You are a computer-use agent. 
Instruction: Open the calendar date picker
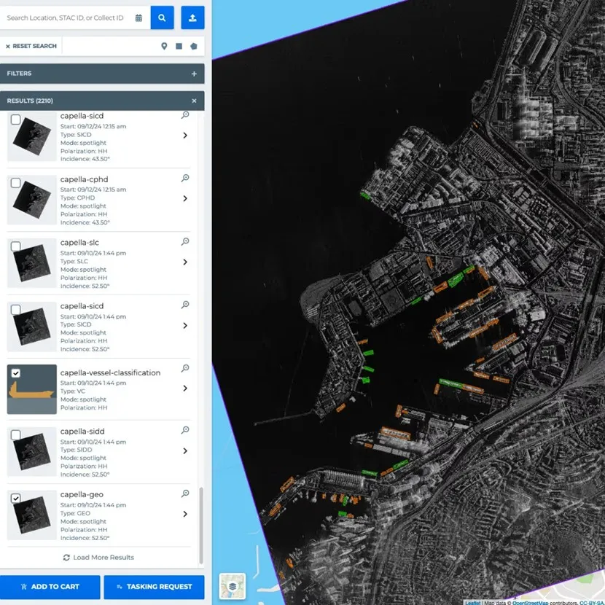coord(138,17)
